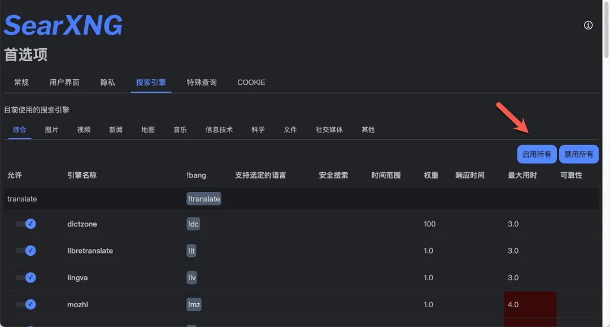Click dictzone weight value 100

pyautogui.click(x=429, y=224)
